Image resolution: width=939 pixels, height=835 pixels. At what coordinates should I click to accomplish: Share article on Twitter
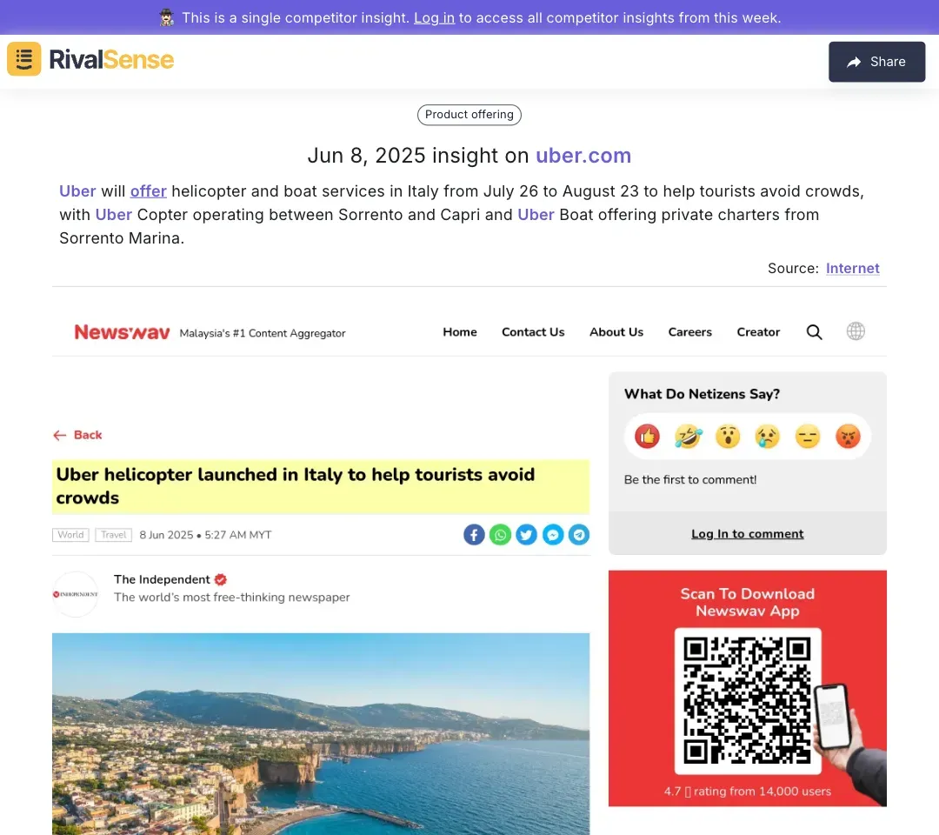pyautogui.click(x=526, y=534)
